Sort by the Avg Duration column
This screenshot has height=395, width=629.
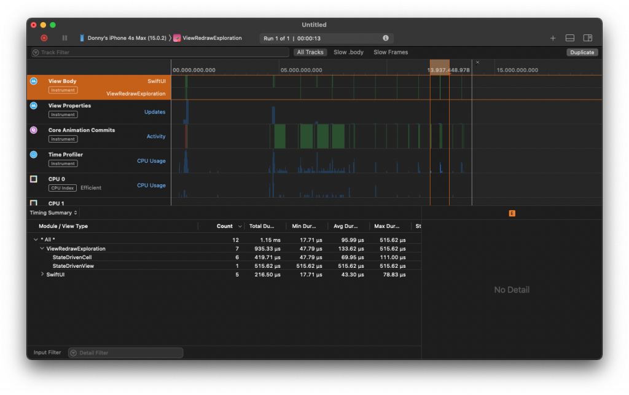tap(346, 226)
